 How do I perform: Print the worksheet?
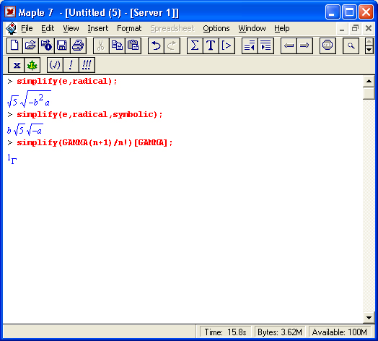[x=78, y=46]
